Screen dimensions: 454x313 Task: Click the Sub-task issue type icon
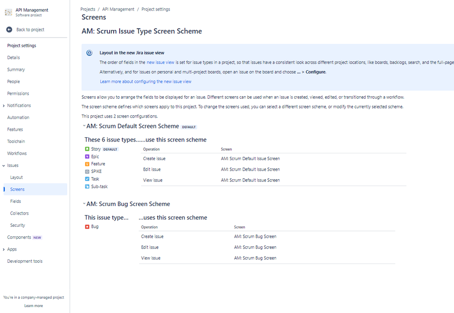[88, 186]
